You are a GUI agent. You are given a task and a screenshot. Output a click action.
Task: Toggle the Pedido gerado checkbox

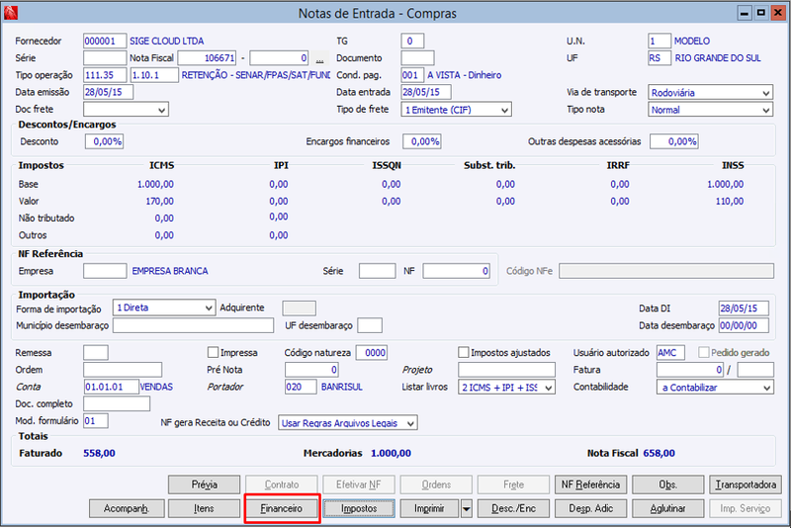(703, 352)
